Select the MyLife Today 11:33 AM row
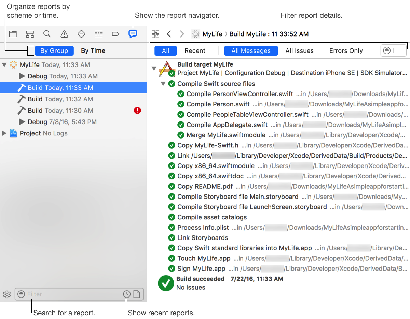 pyautogui.click(x=73, y=64)
